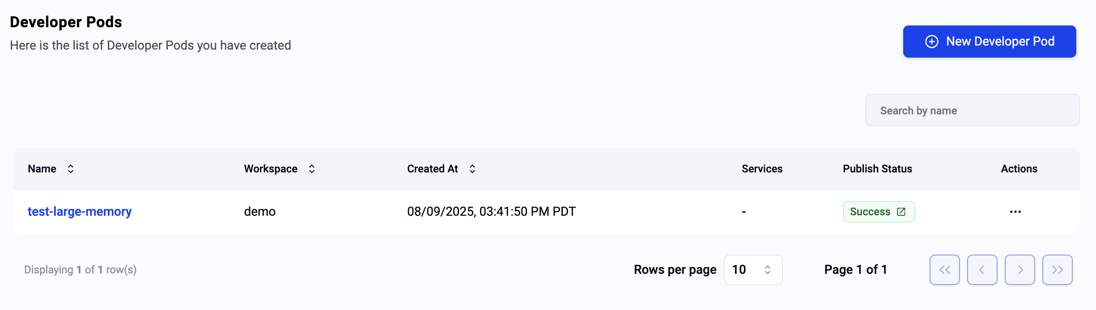Click the Services column header

[x=762, y=169]
